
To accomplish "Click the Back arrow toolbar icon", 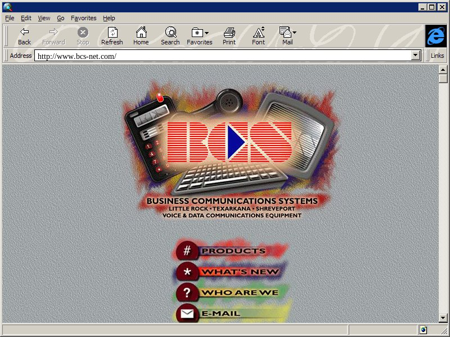I will 24,33.
